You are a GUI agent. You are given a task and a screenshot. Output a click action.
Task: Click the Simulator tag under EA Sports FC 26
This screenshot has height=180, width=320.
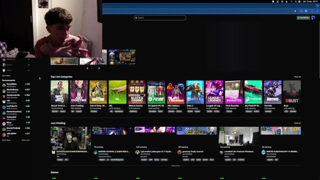point(152,111)
